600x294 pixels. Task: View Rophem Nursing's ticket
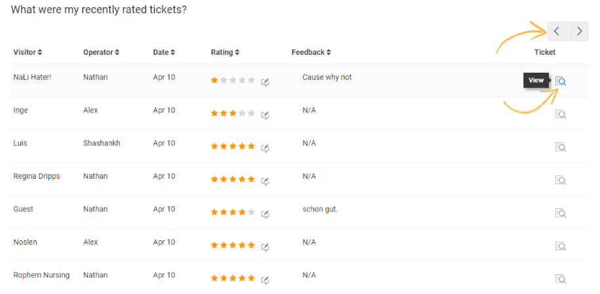pos(561,279)
